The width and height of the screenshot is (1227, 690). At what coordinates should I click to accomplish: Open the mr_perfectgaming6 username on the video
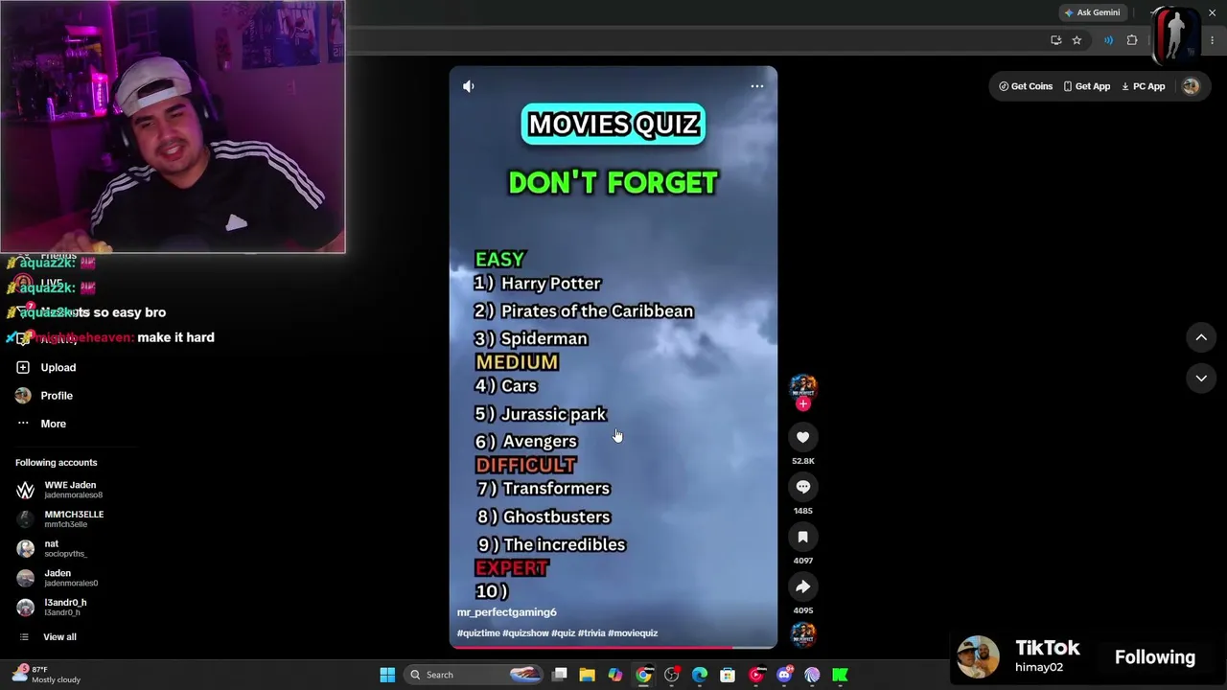tap(507, 612)
